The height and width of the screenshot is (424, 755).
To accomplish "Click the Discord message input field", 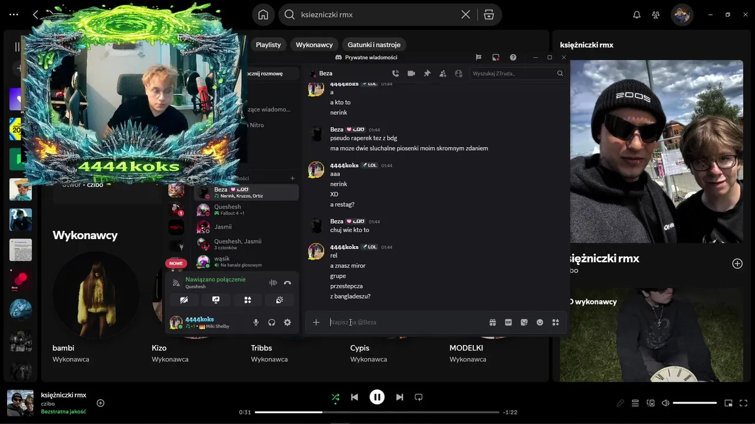I will pos(406,322).
